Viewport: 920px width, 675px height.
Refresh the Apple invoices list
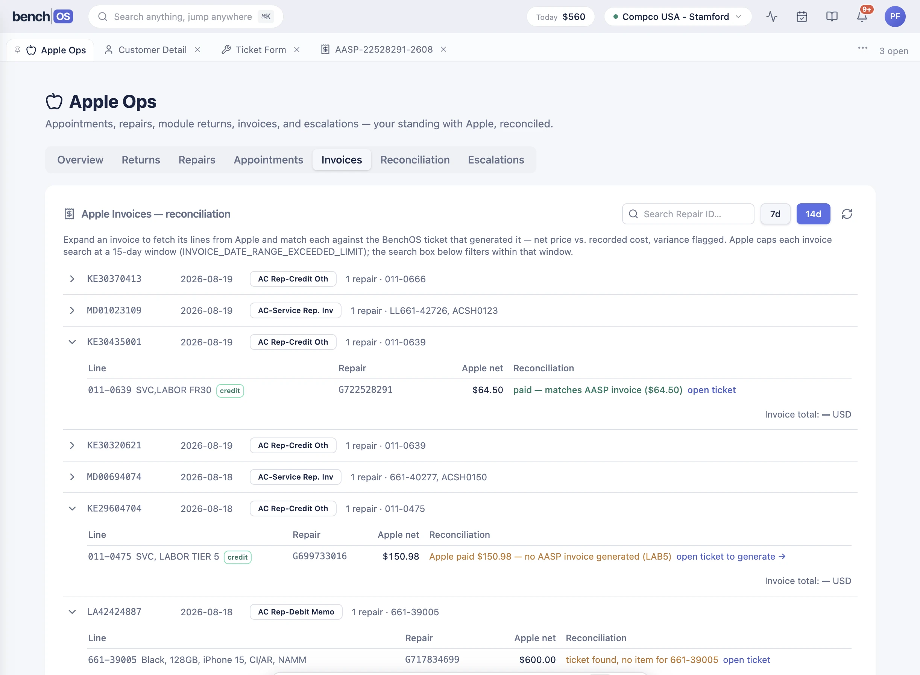click(x=847, y=214)
